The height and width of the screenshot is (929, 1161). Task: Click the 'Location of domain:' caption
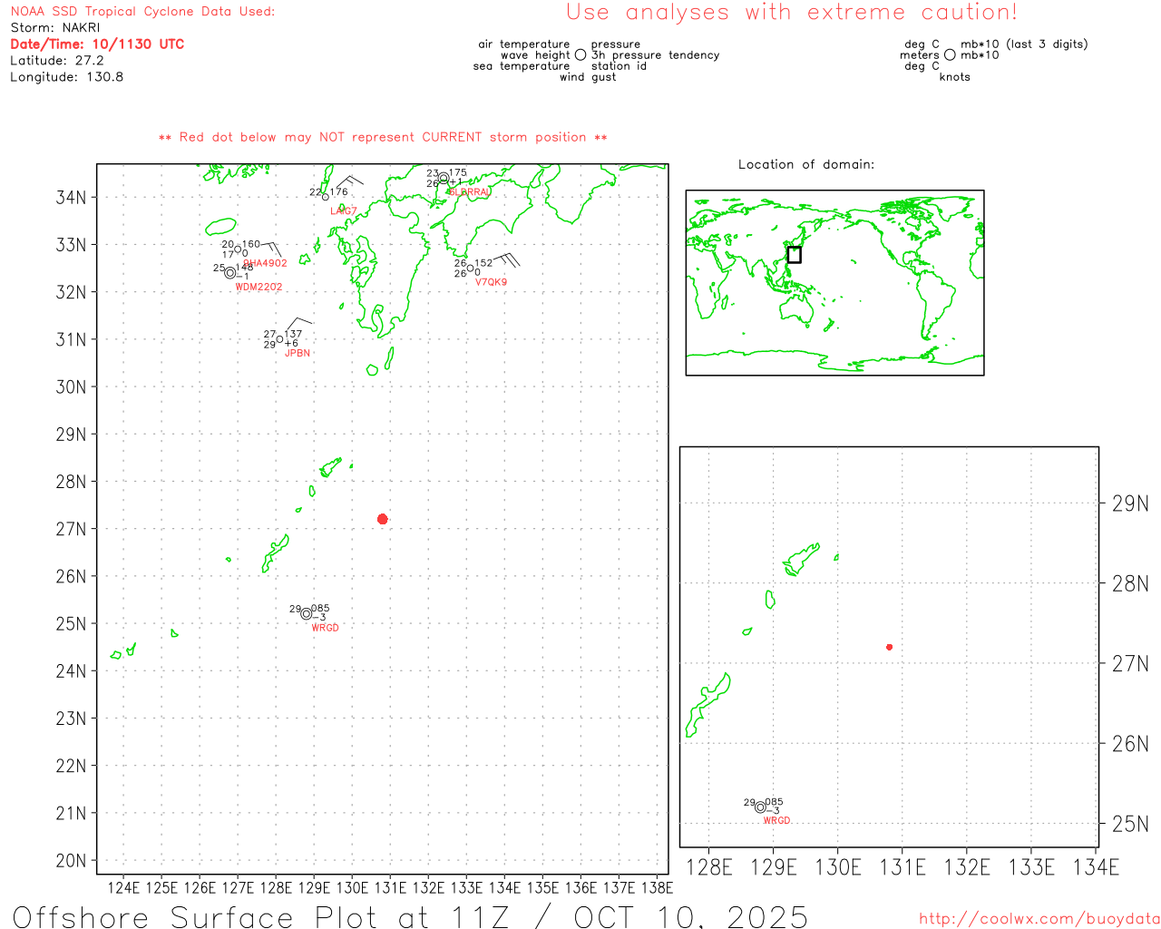(806, 164)
